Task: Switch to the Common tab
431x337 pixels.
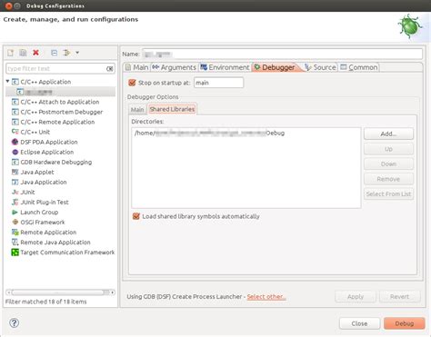Action: click(359, 67)
